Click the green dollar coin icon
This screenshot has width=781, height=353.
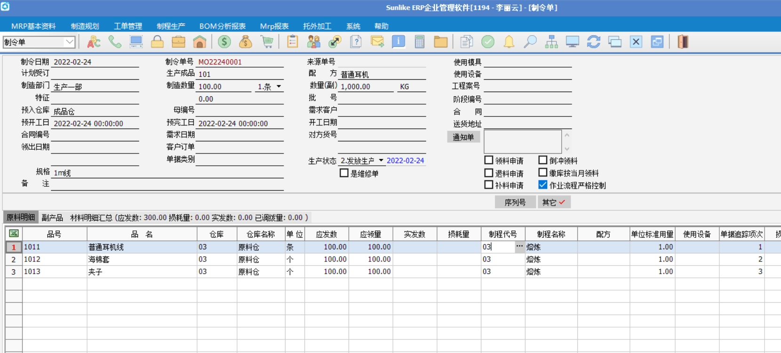224,42
